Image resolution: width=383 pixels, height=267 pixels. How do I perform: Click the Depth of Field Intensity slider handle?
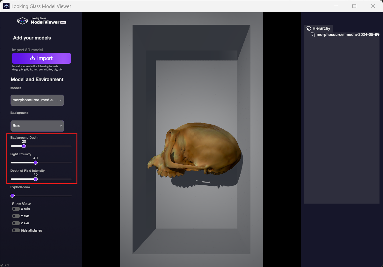pyautogui.click(x=36, y=179)
